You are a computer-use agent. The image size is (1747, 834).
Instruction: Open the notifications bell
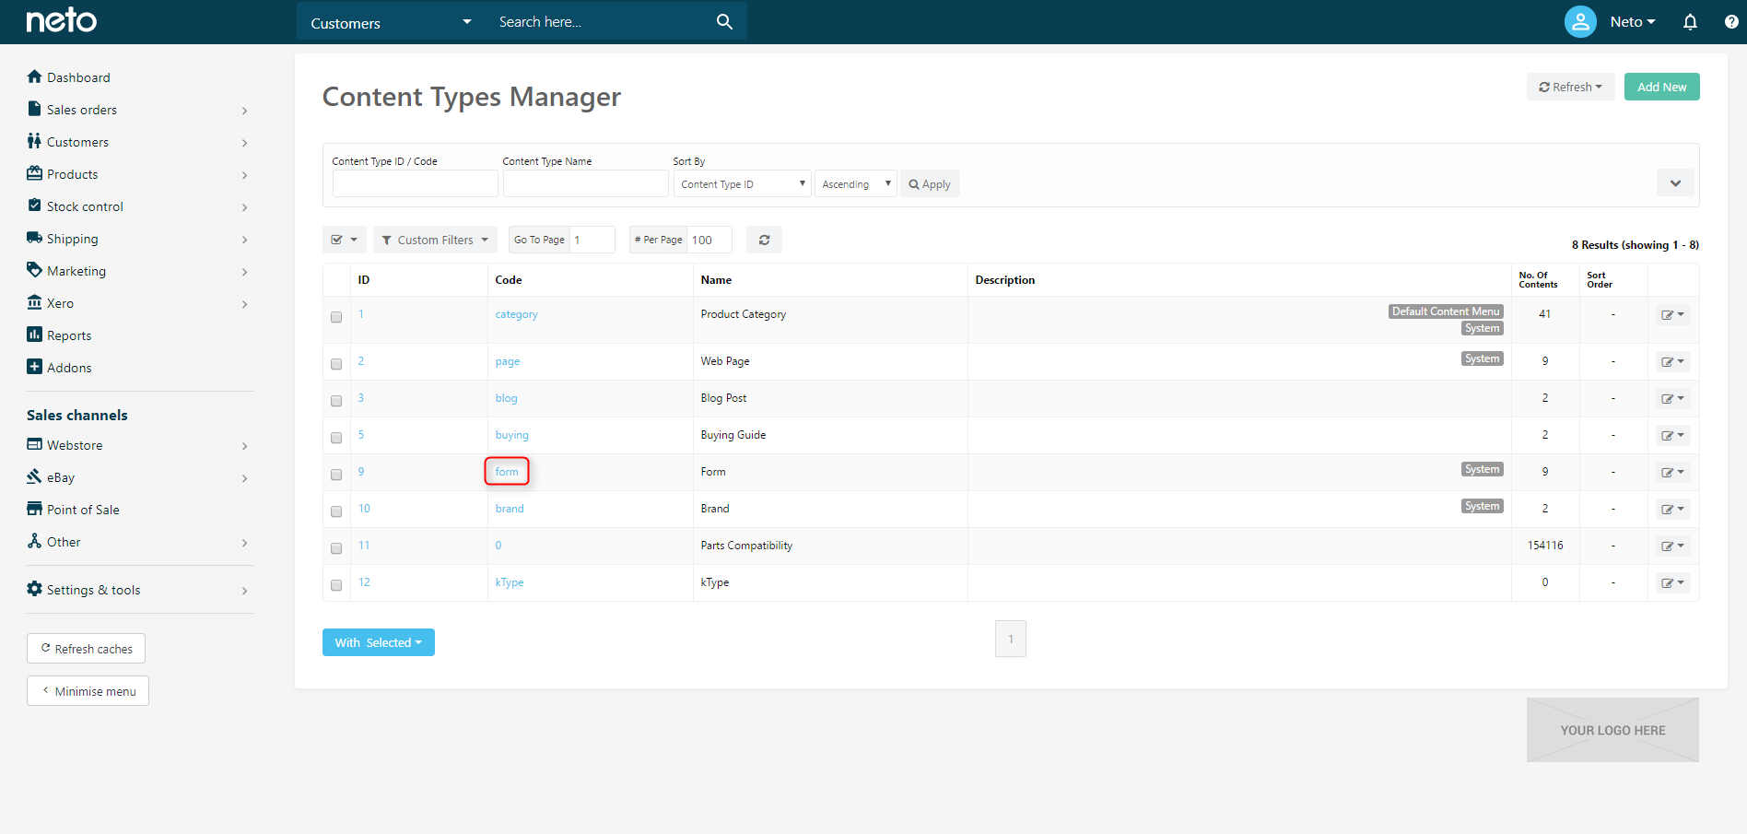(x=1690, y=21)
